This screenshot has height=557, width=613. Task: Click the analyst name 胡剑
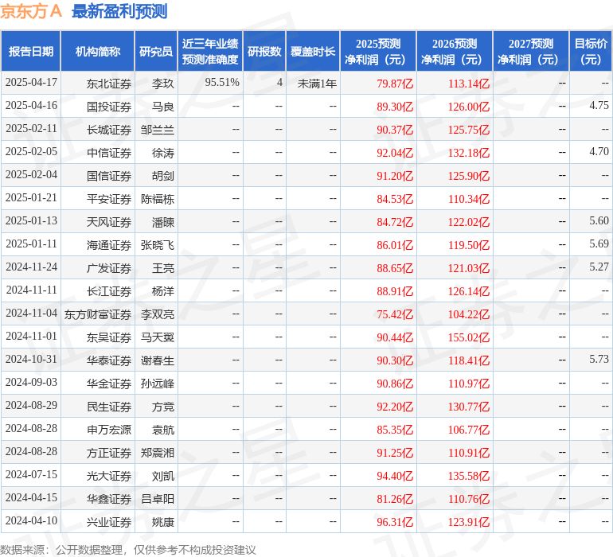coord(163,176)
